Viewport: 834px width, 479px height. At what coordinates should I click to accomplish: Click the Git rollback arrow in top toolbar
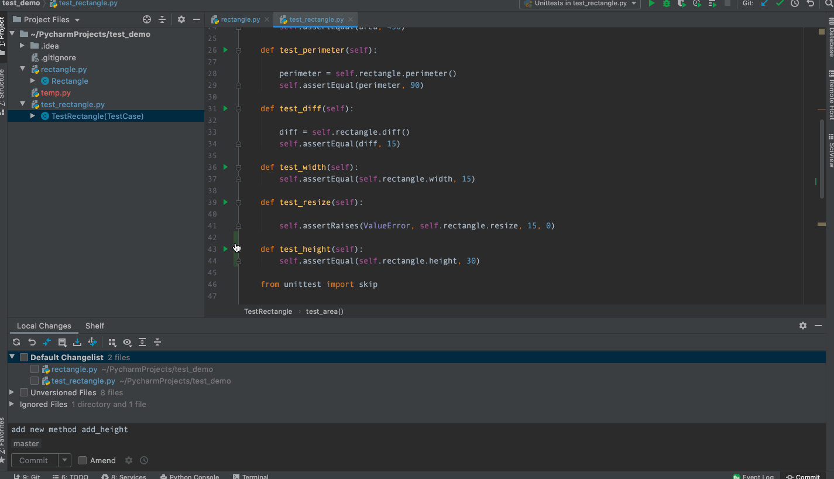(x=811, y=4)
